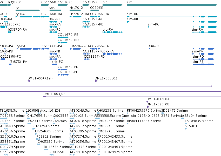Open transcript sim-RA
Image resolution: width=221 pixels, height=156 pixels.
(204, 32)
